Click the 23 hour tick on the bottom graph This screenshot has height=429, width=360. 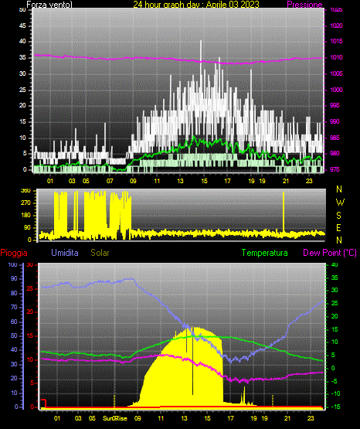click(311, 418)
